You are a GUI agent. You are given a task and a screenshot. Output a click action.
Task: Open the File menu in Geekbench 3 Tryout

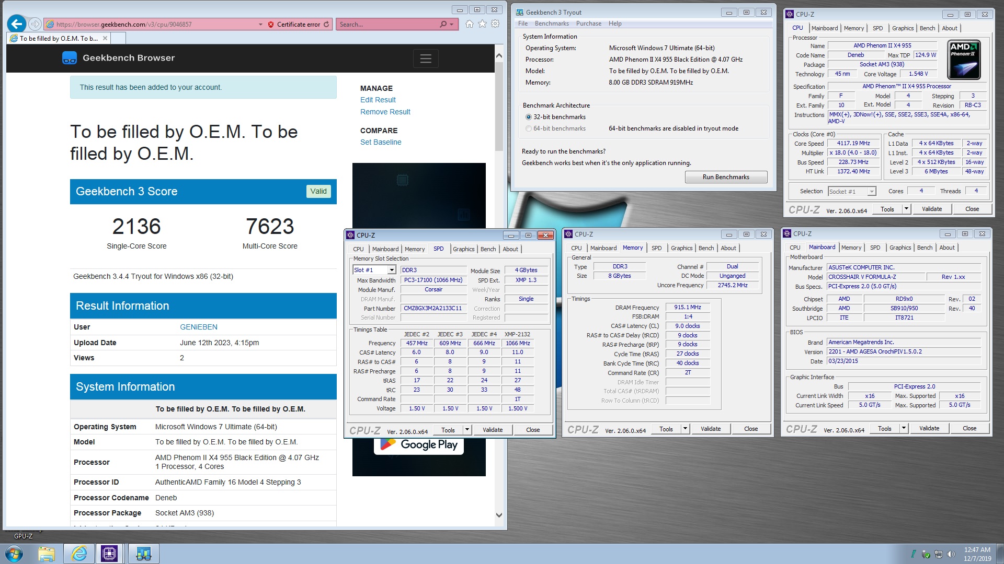(523, 23)
